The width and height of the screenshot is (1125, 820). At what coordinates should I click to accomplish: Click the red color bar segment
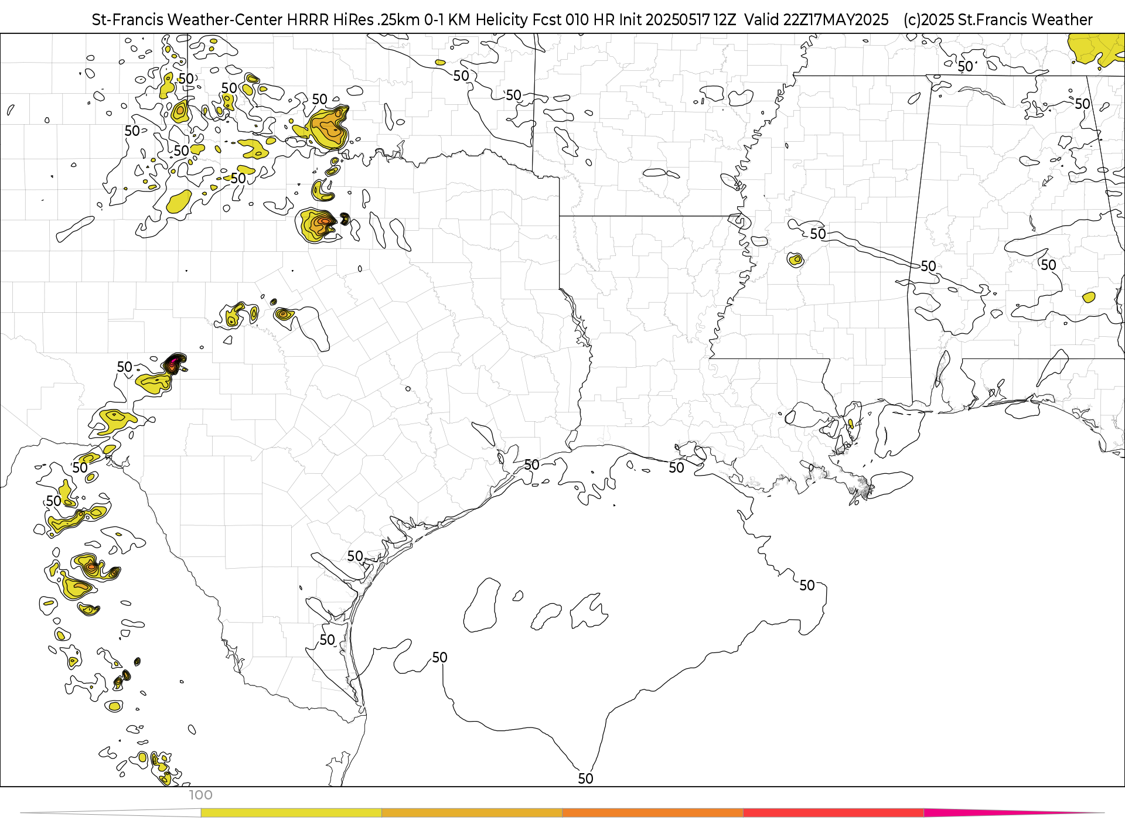pyautogui.click(x=833, y=813)
